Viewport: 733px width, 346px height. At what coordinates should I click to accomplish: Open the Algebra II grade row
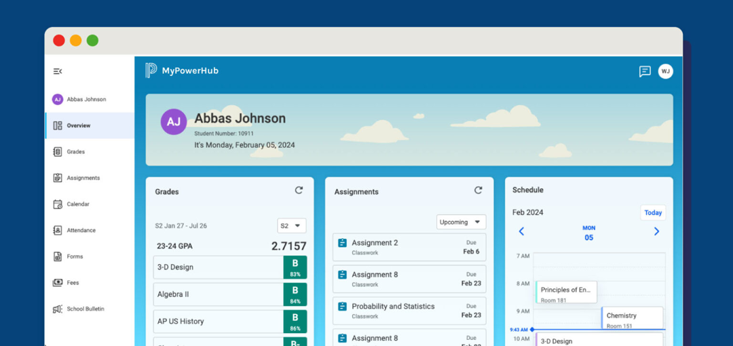pyautogui.click(x=230, y=294)
